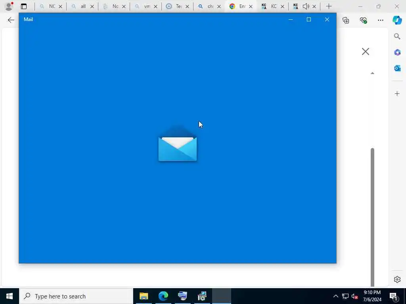
Task: Open the Edge tab actions menu
Action: [x=24, y=6]
